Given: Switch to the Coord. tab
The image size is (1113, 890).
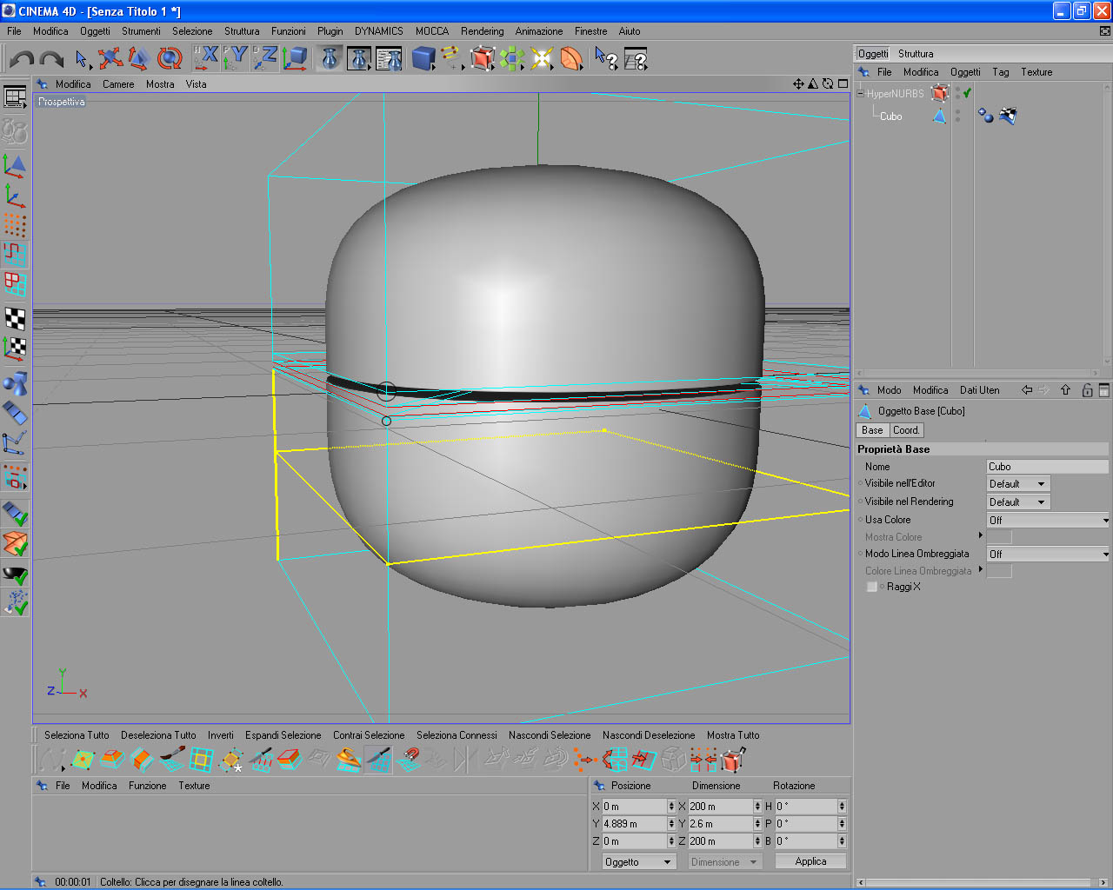Looking at the screenshot, I should pyautogui.click(x=906, y=430).
